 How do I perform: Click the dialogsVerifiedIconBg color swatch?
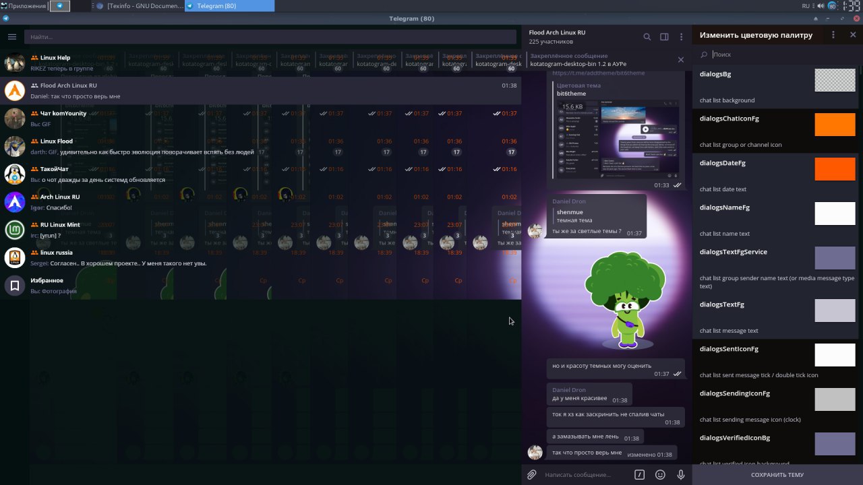[x=835, y=444]
